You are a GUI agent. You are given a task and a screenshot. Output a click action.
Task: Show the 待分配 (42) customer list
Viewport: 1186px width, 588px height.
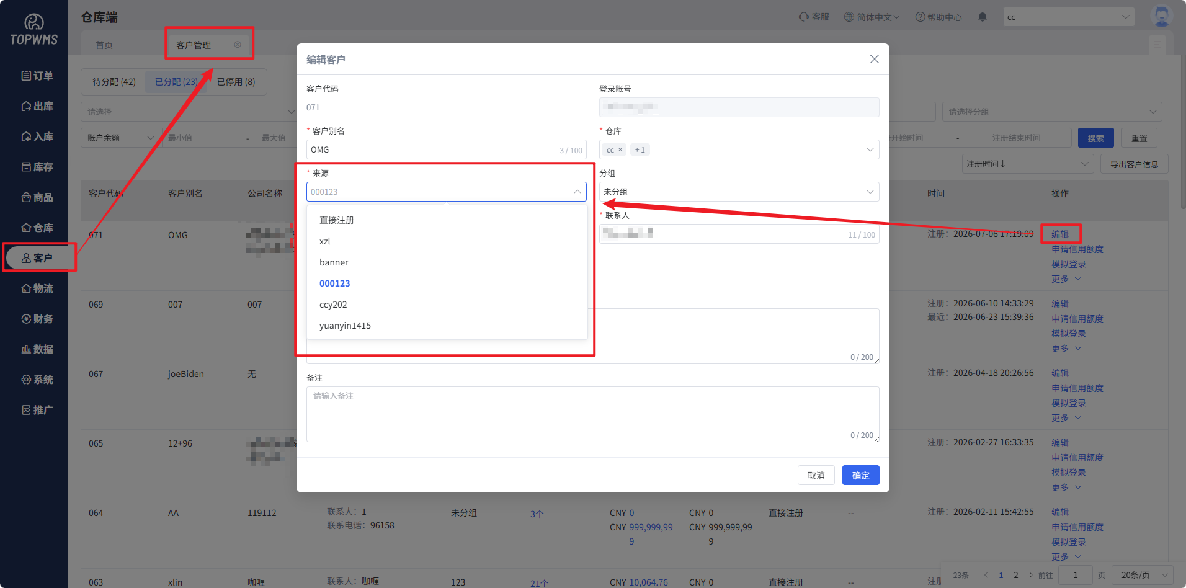[x=114, y=82]
